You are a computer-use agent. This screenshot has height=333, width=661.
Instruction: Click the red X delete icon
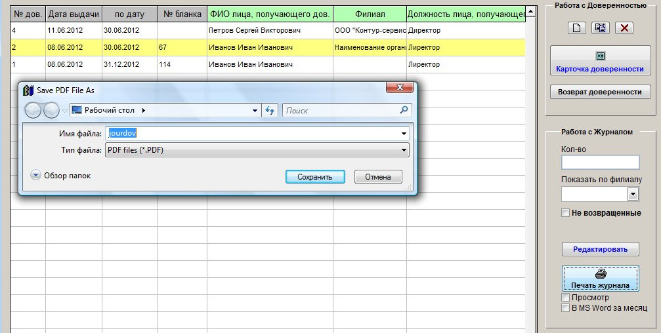(x=624, y=28)
